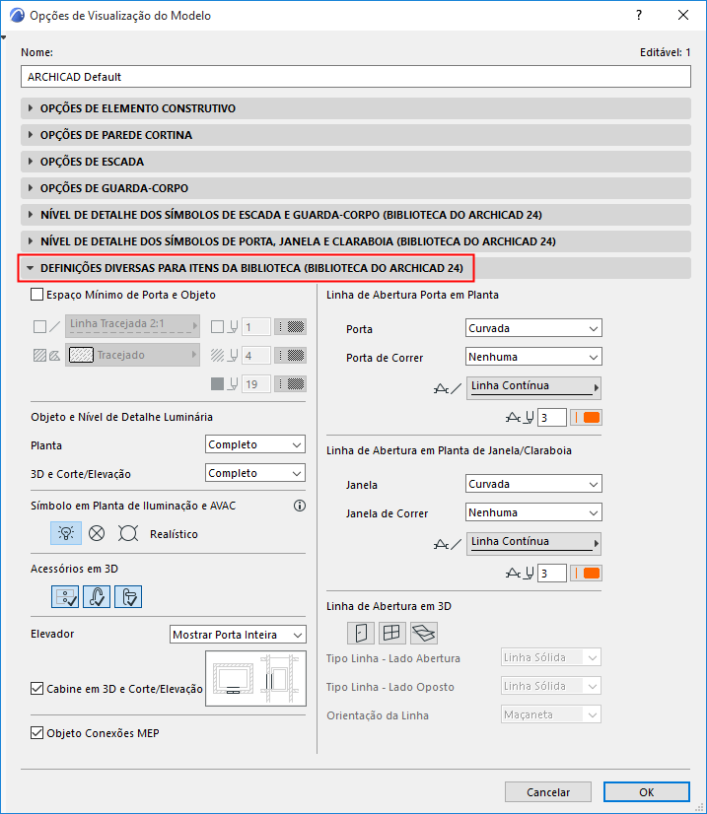Toggle hatch fill icon beside Tracejado
The image size is (707, 814).
coord(39,355)
